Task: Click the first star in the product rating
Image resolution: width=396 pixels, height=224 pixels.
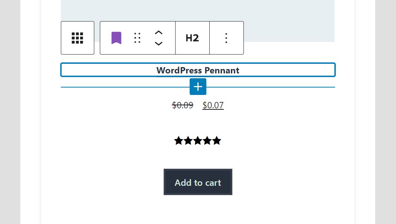Action: [179, 141]
